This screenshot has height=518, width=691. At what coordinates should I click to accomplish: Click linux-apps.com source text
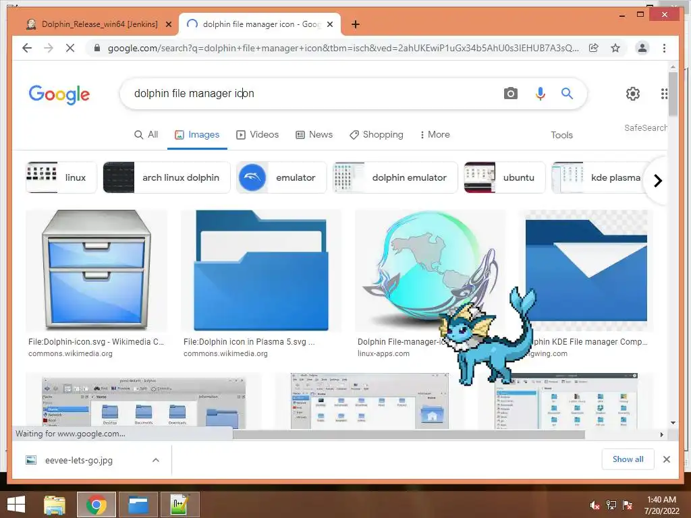(383, 353)
